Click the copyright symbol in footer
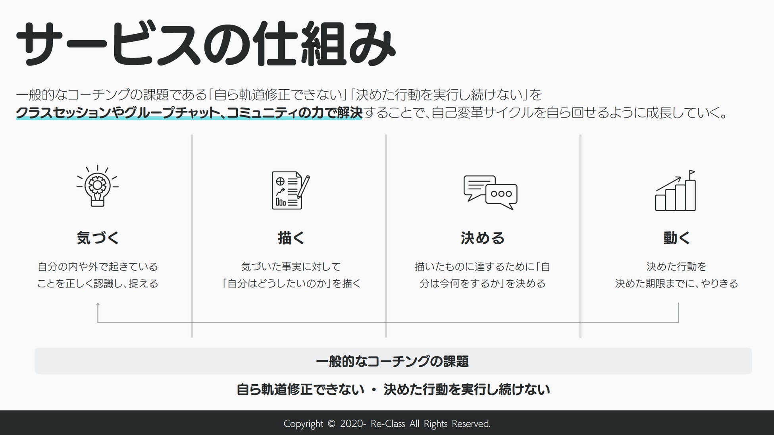This screenshot has width=774, height=435. pos(331,423)
